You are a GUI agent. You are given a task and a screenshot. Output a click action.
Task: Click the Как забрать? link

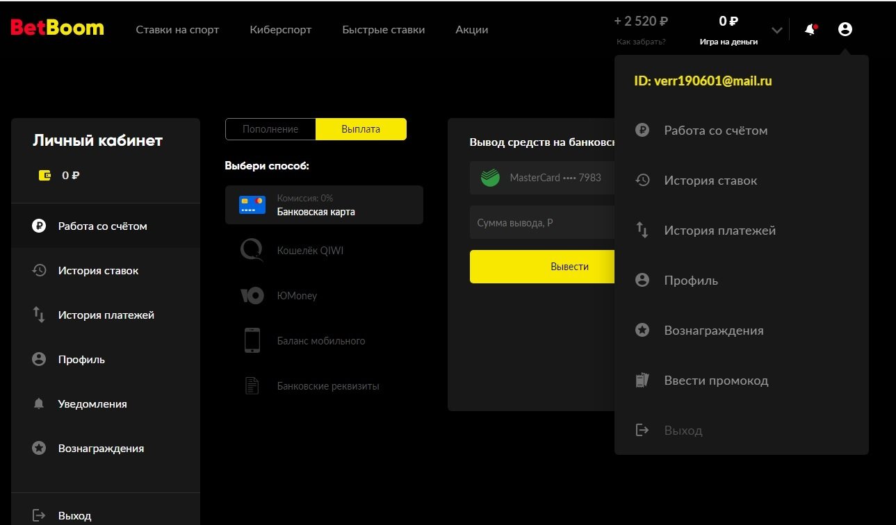pyautogui.click(x=641, y=42)
